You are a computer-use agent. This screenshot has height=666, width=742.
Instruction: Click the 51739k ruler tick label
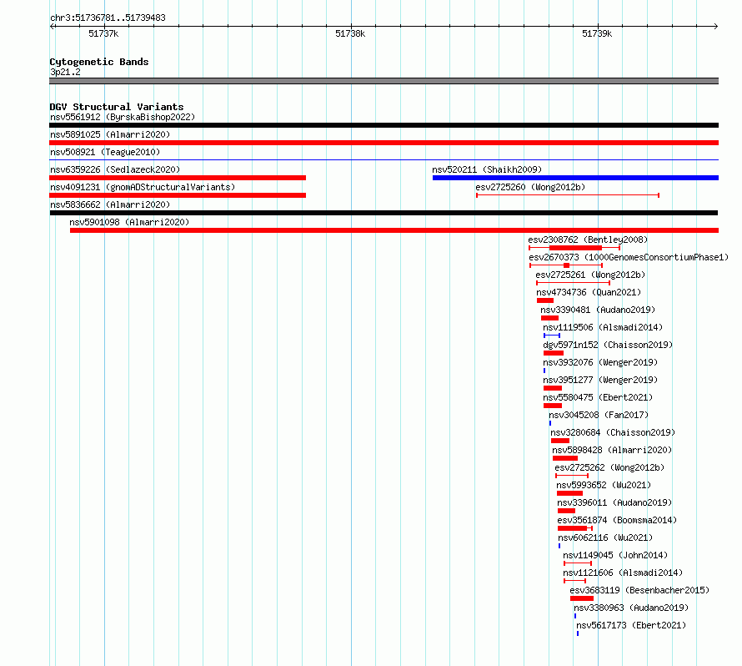[x=597, y=33]
